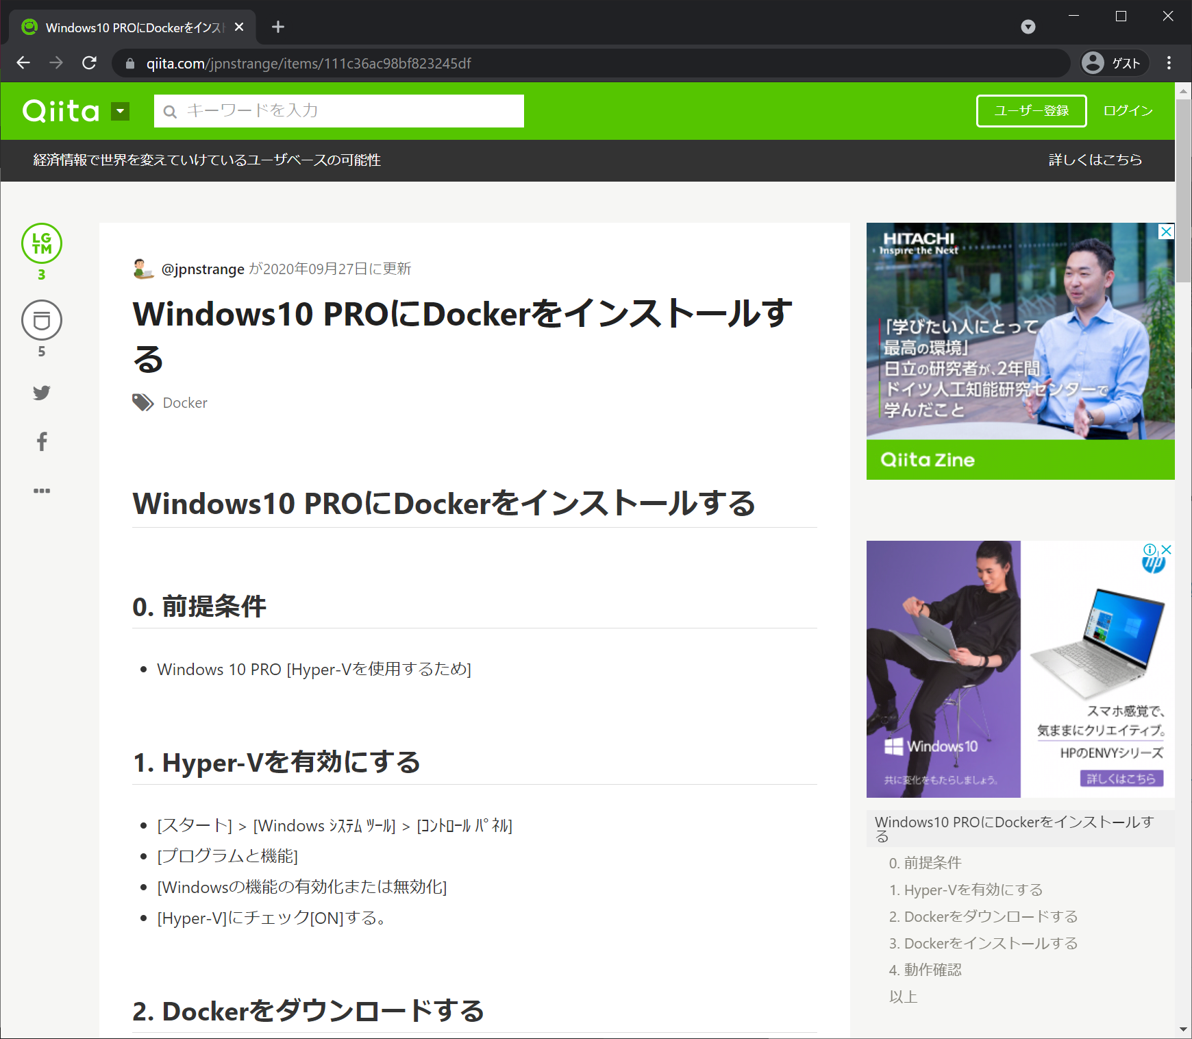Click the LGTM circle button

42,243
